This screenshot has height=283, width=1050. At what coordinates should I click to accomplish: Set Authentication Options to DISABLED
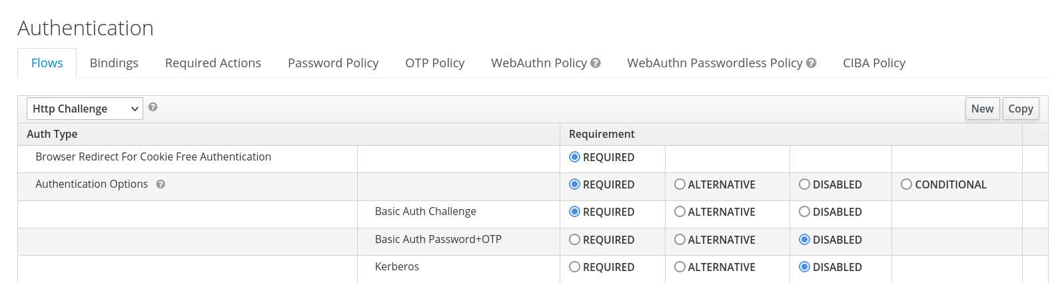(804, 184)
